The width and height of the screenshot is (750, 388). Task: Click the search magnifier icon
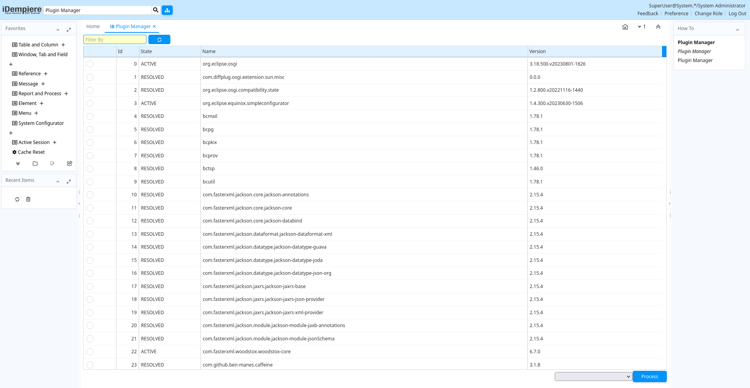[155, 10]
